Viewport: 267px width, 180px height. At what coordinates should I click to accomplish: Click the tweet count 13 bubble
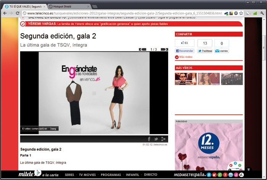(x=205, y=43)
